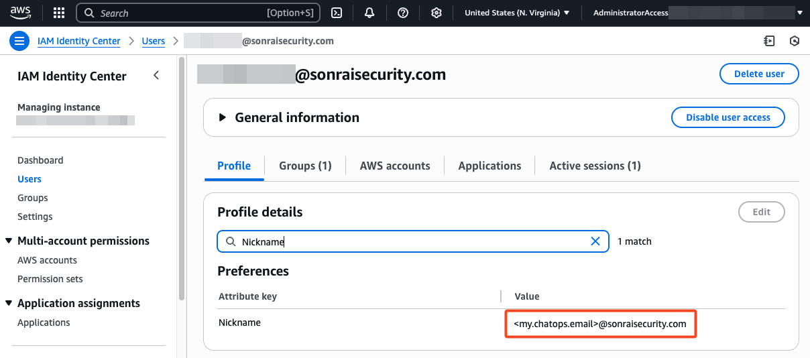Image resolution: width=810 pixels, height=358 pixels.
Task: Click the Delete user button
Action: [x=759, y=74]
